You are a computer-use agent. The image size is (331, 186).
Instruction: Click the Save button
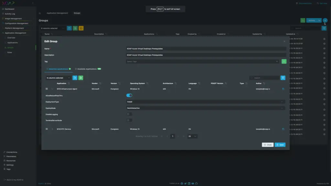280,145
